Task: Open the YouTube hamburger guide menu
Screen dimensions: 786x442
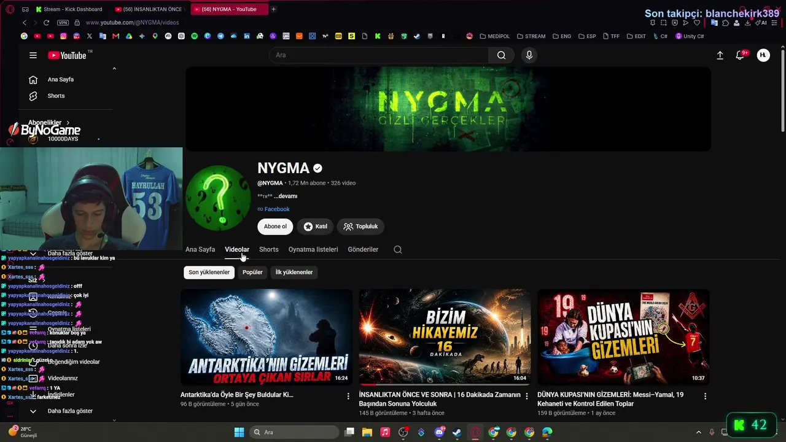Action: 33,55
